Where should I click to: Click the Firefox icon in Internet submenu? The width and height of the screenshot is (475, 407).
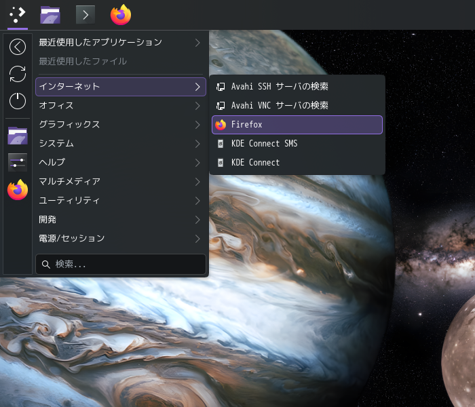221,124
